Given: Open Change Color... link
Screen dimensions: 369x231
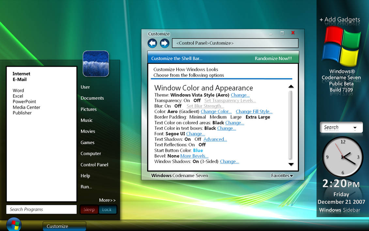Looking at the screenshot, I should [x=216, y=111].
